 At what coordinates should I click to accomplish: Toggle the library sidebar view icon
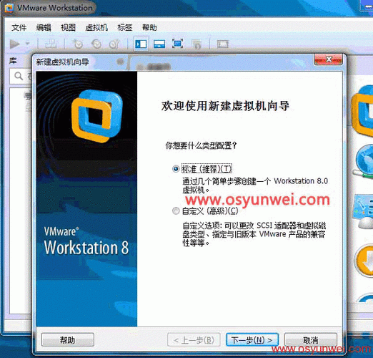(141, 44)
